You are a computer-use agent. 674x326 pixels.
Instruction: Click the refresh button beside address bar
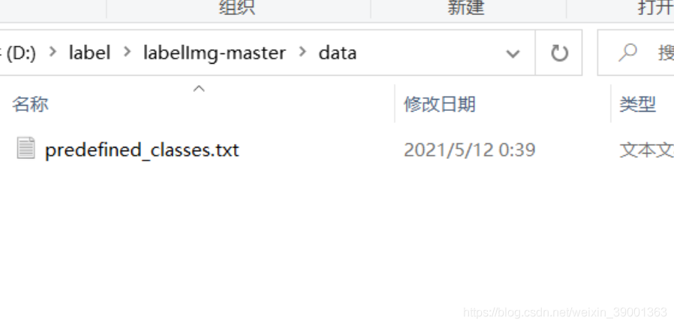pos(559,53)
